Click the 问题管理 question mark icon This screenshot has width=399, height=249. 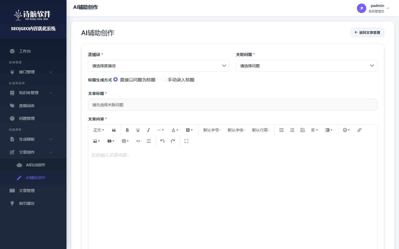pyautogui.click(x=12, y=118)
